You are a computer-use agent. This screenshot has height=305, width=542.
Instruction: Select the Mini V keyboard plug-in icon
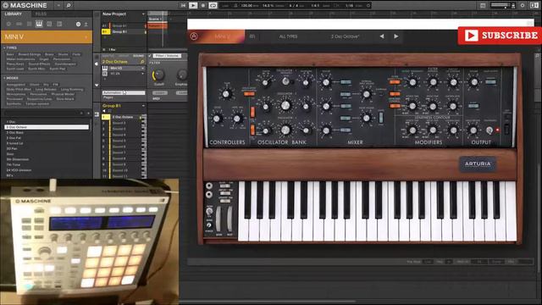(x=105, y=68)
